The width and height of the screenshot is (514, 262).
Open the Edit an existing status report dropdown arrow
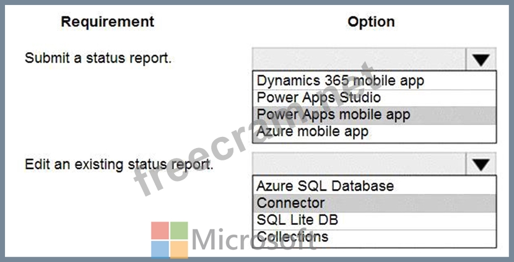pyautogui.click(x=481, y=164)
